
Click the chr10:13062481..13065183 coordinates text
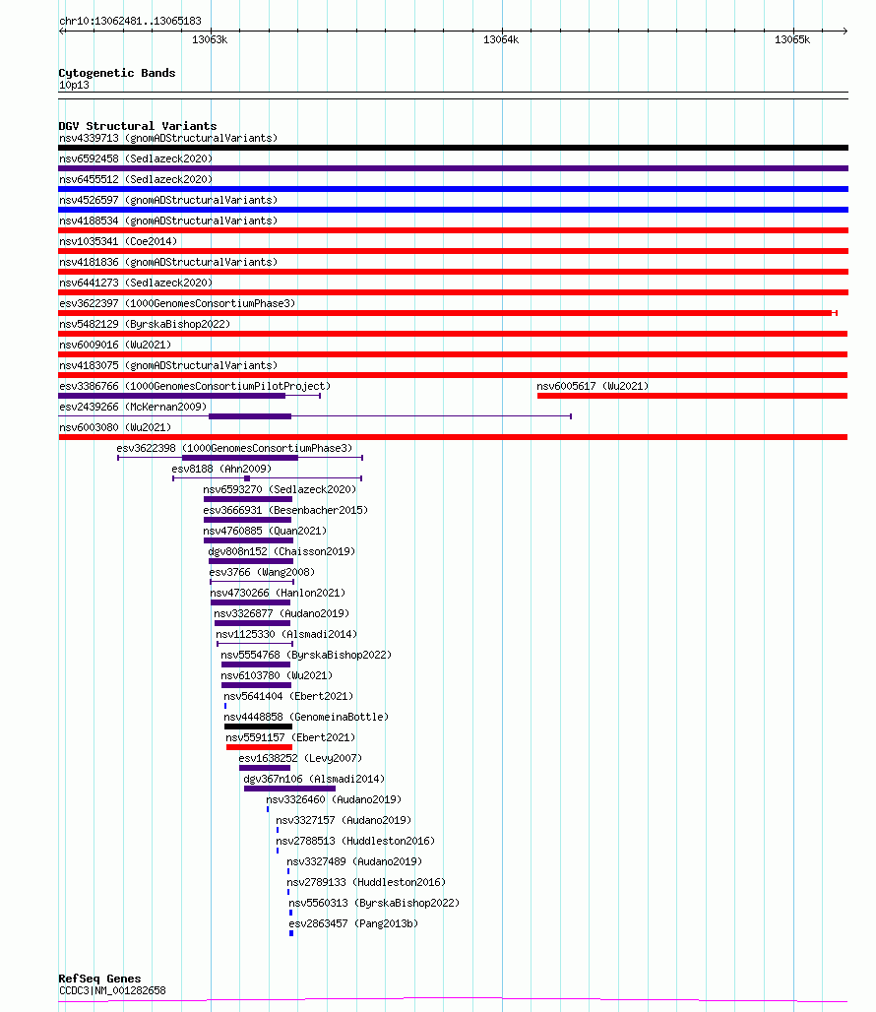click(x=130, y=21)
